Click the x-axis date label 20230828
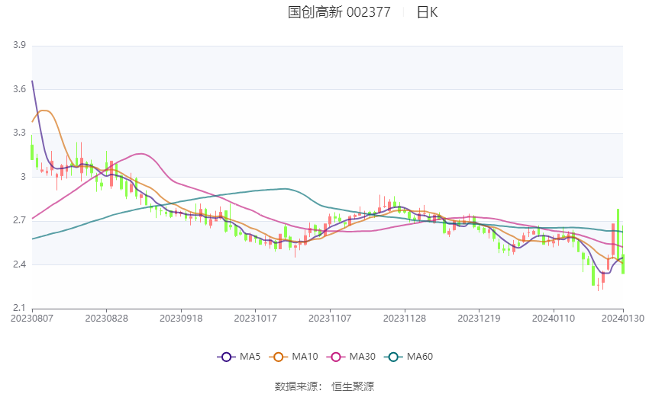The height and width of the screenshot is (394, 649). click(106, 319)
